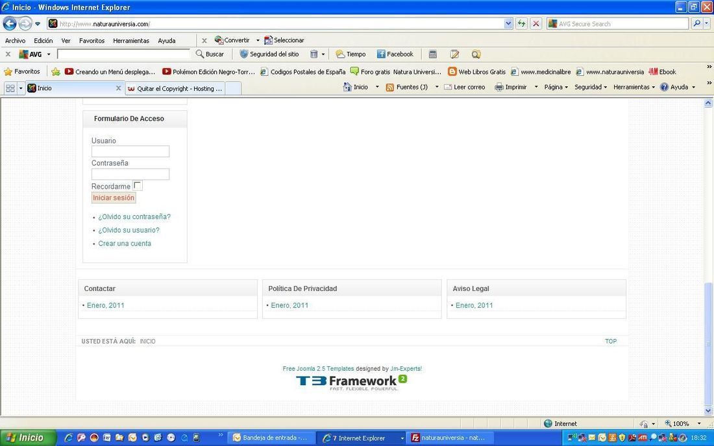This screenshot has height=446, width=714.
Task: Open Web Libros Gratis favorite
Action: (477, 71)
